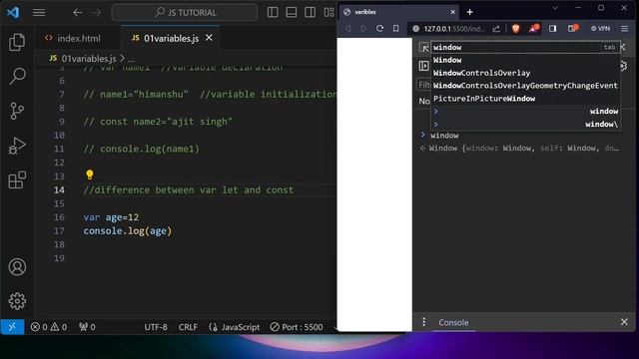The height and width of the screenshot is (359, 639).
Task: Open the Source Control view
Action: pos(17,111)
